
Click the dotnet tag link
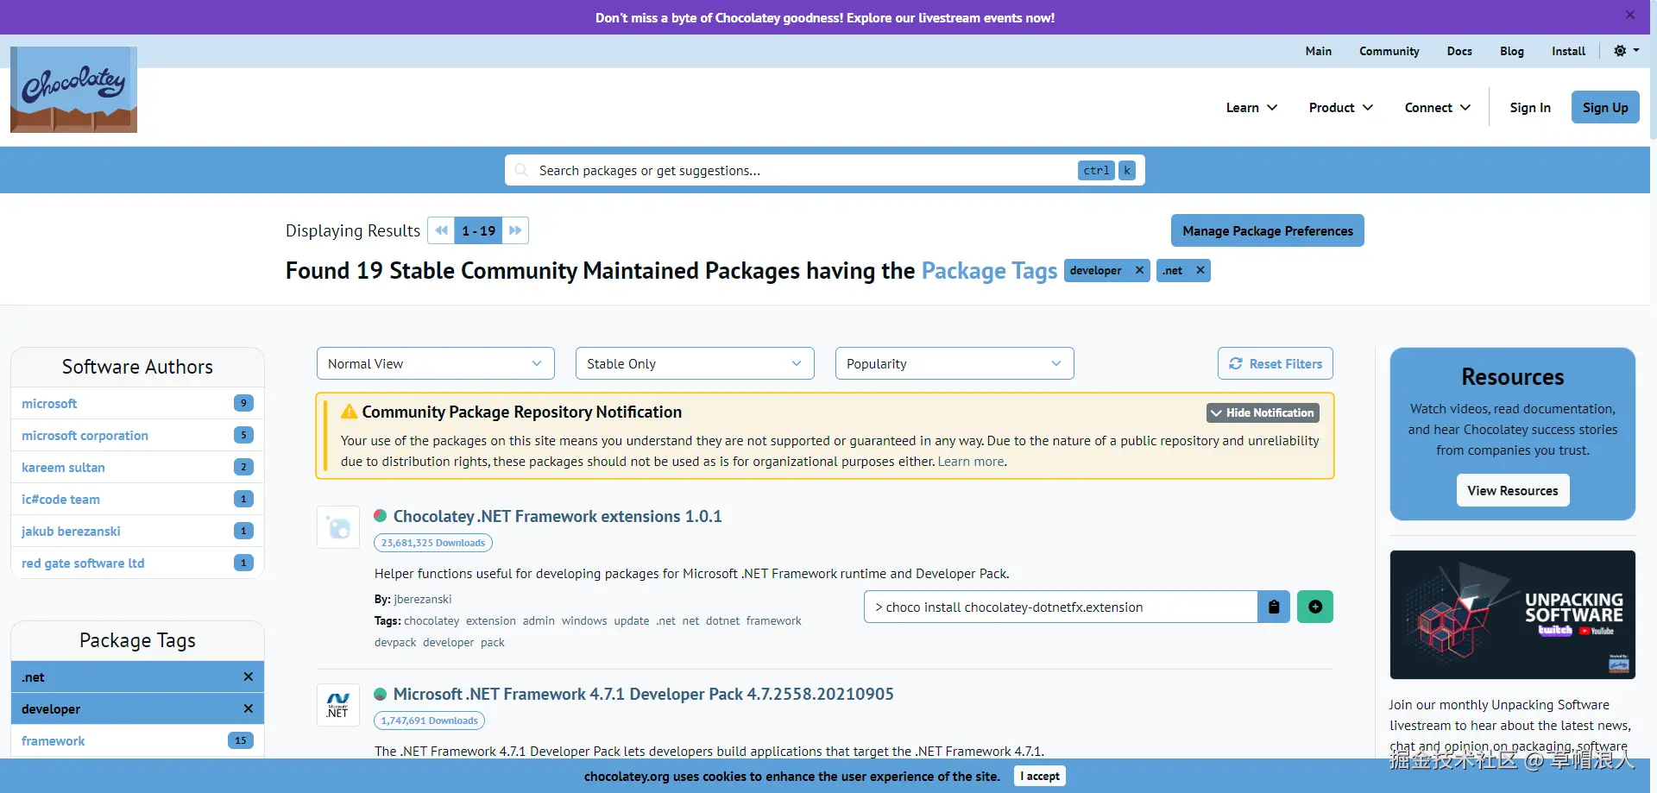(x=723, y=620)
